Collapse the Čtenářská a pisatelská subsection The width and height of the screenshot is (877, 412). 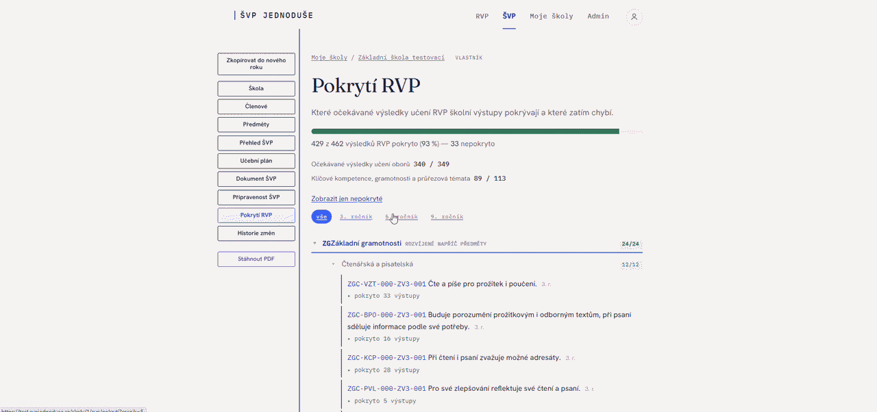[x=334, y=264]
